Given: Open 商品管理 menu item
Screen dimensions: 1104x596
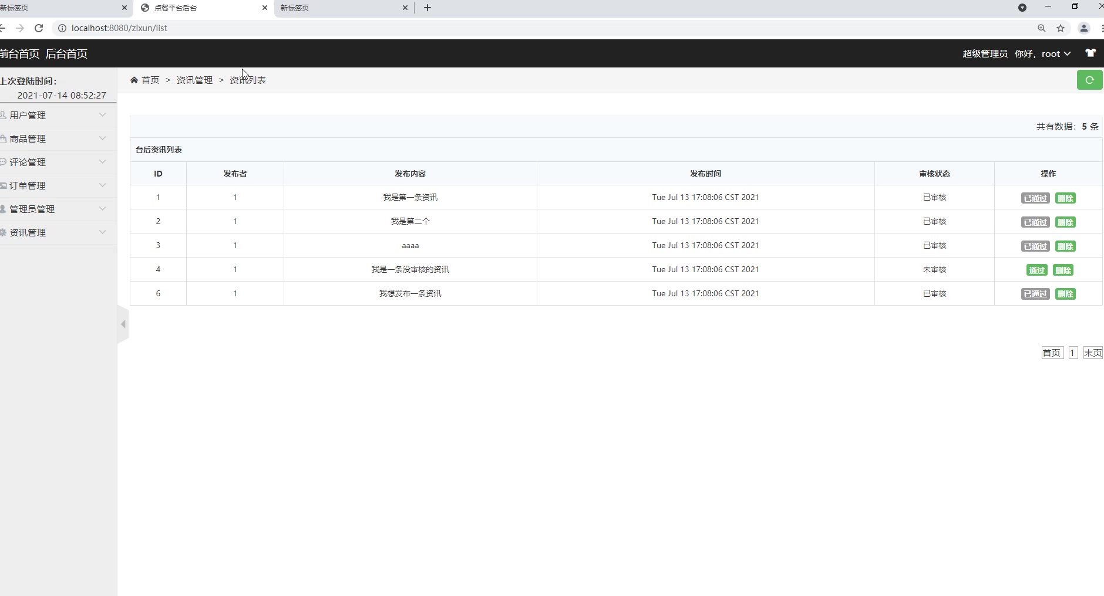Looking at the screenshot, I should (58, 138).
